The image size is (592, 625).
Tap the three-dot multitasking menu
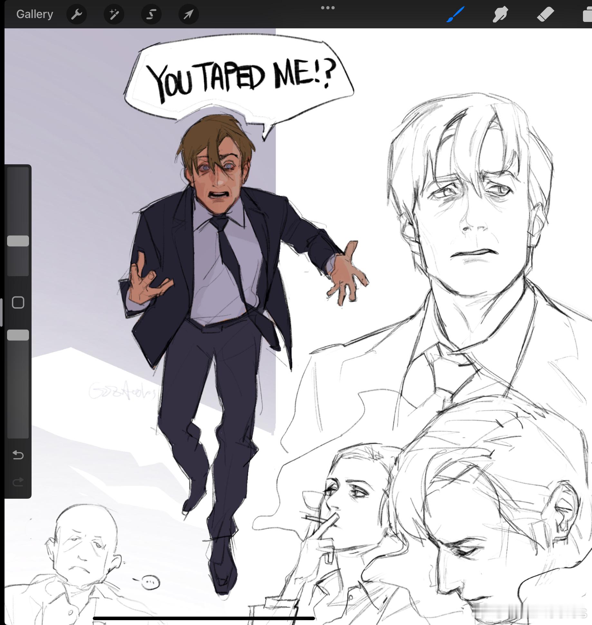coord(328,8)
